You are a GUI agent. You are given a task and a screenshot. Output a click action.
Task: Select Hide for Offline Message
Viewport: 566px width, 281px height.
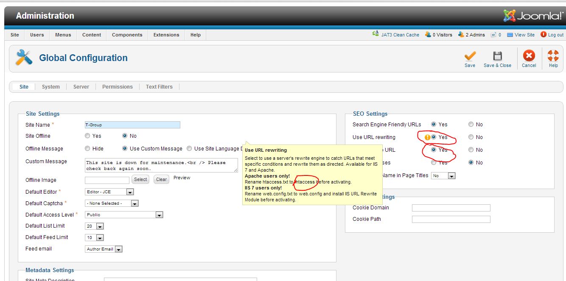point(87,149)
